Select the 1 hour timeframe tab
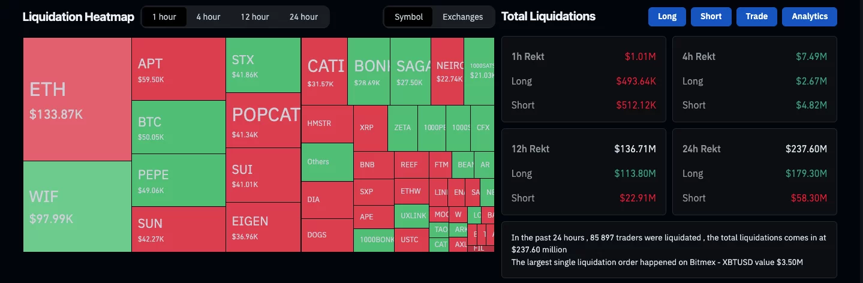This screenshot has height=283, width=863. (164, 17)
